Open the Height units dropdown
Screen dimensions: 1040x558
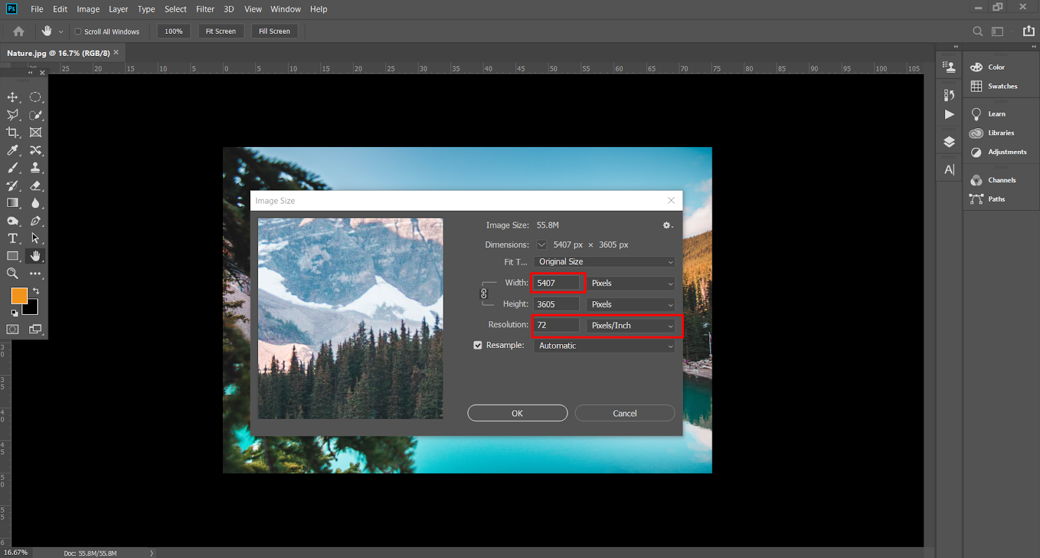[x=631, y=304]
